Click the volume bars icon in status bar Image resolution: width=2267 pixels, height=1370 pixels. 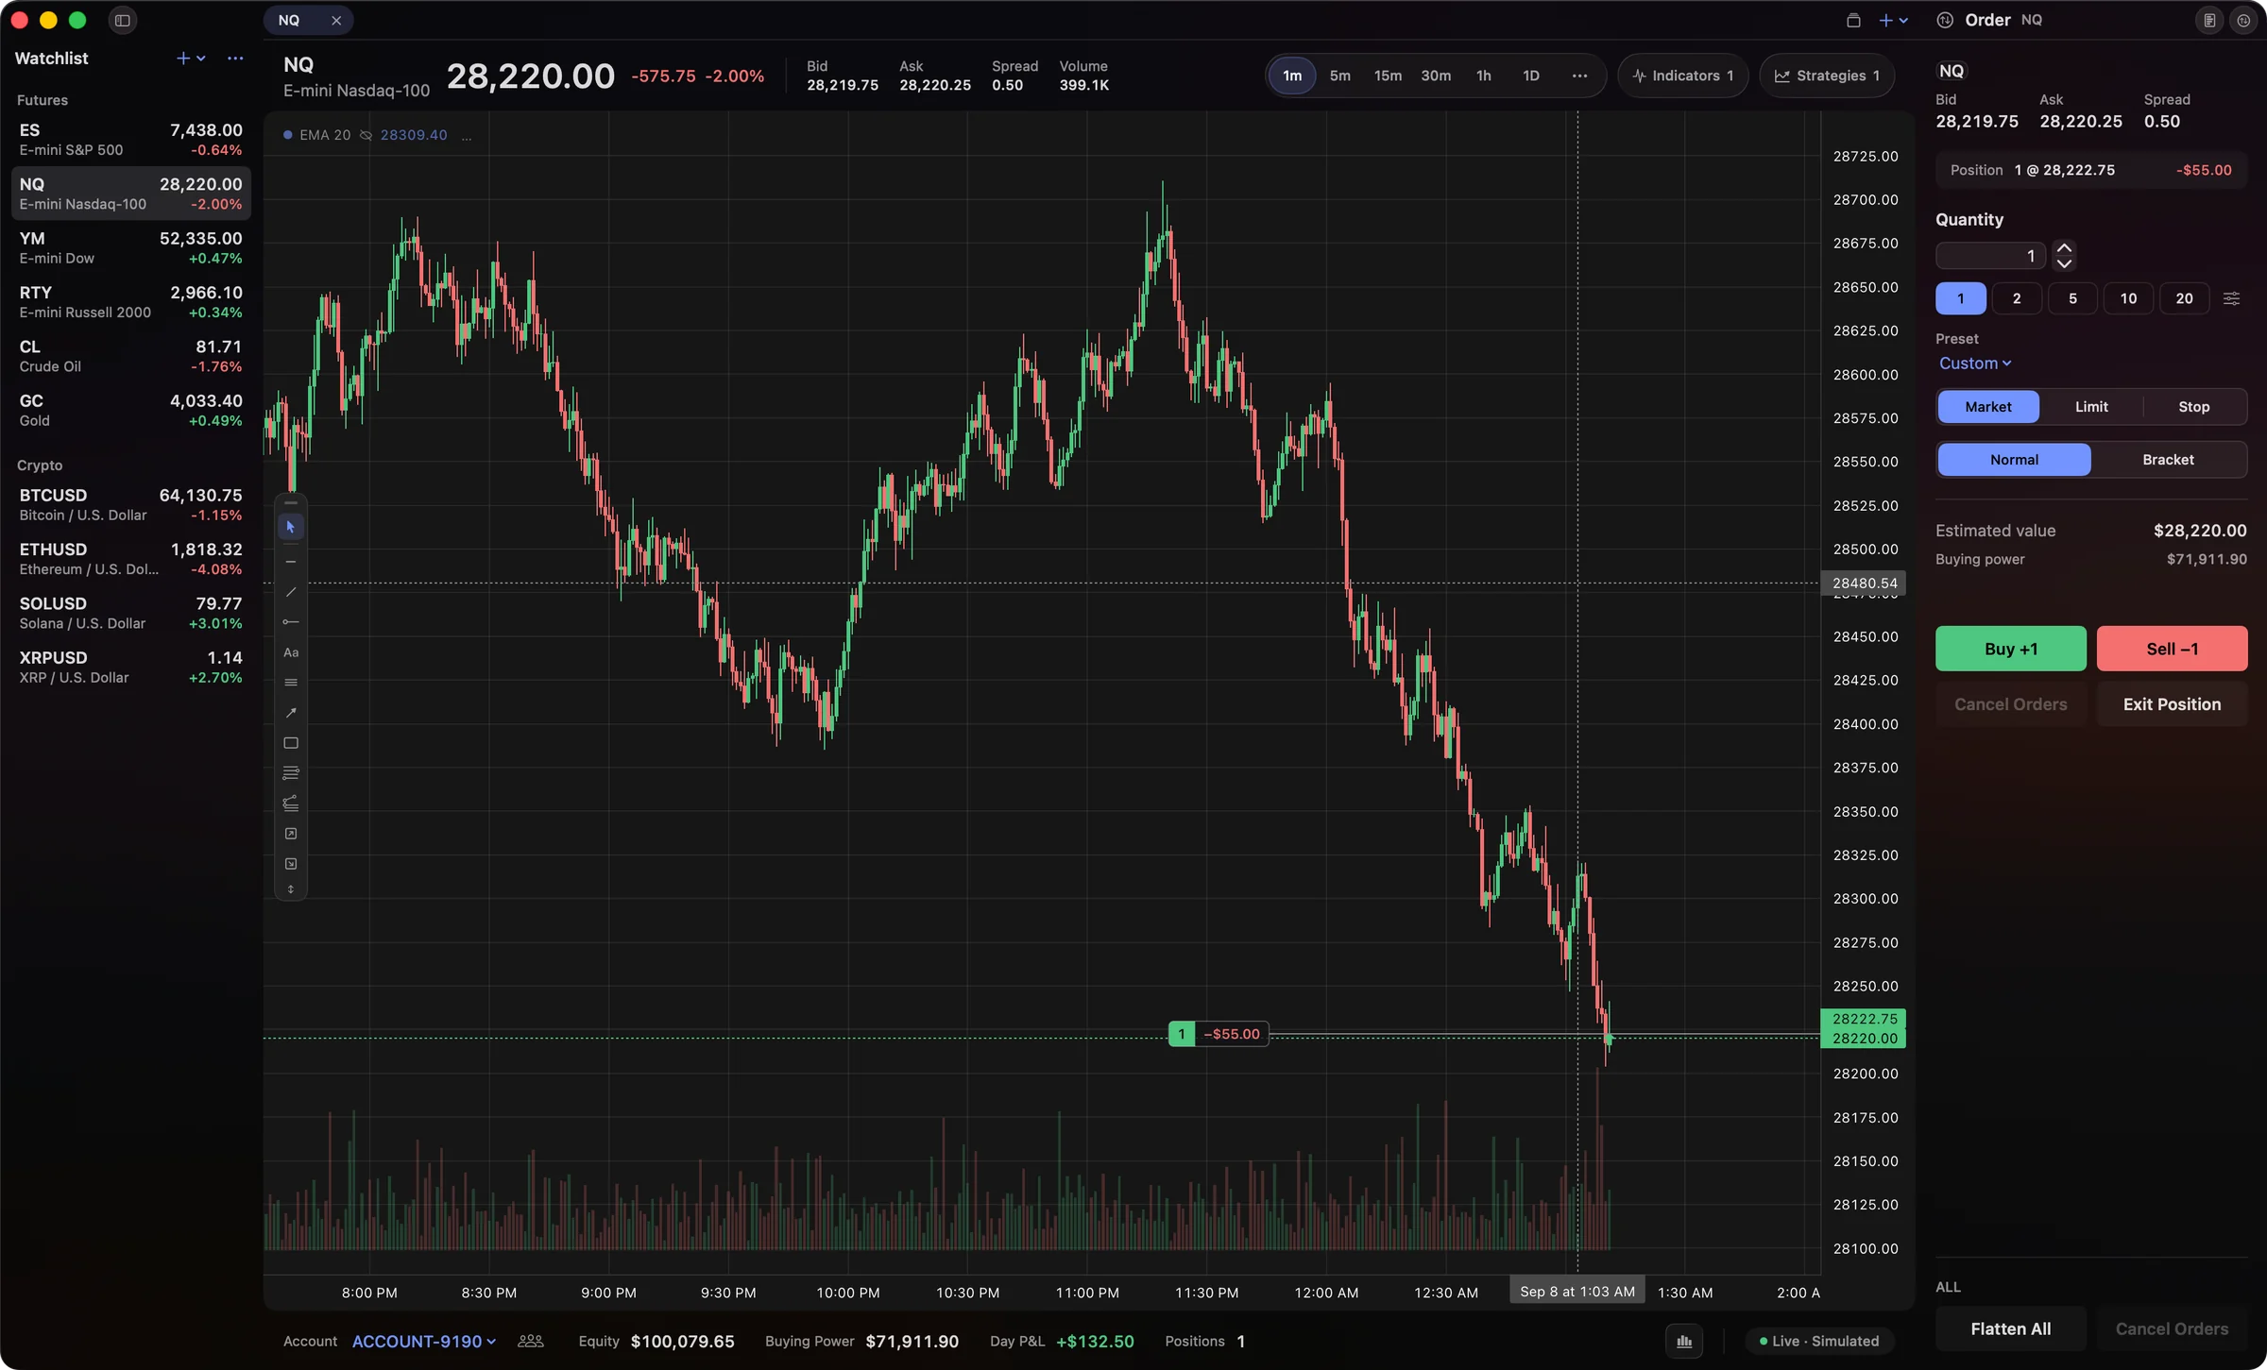click(1683, 1341)
